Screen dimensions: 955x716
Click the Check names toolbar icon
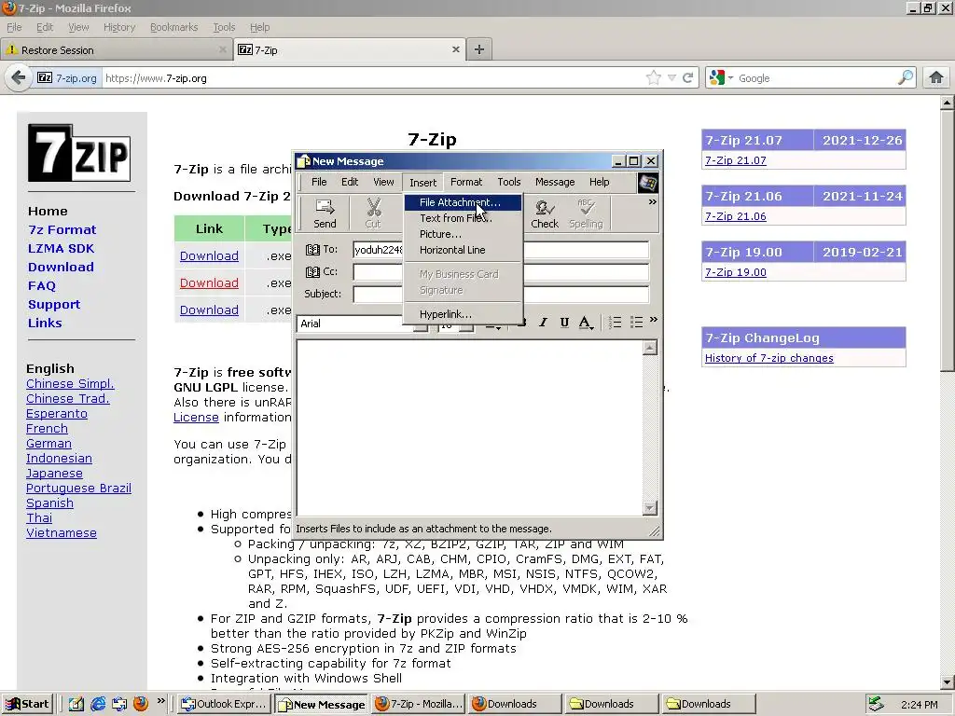(544, 213)
